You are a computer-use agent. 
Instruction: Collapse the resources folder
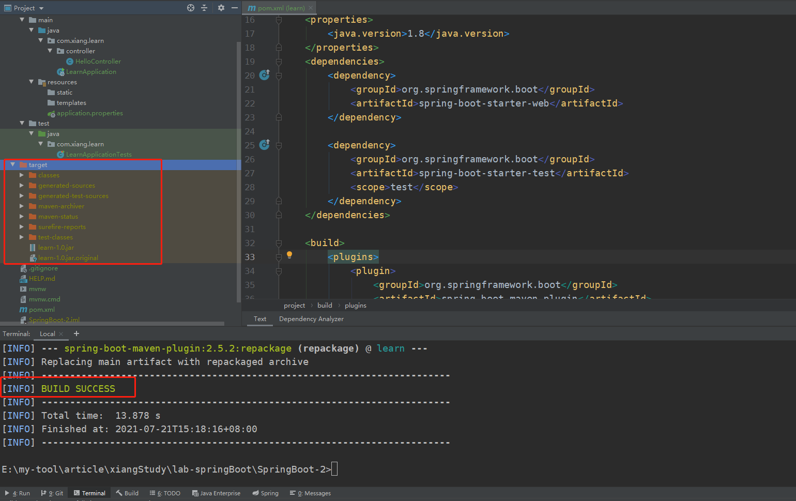tap(32, 82)
